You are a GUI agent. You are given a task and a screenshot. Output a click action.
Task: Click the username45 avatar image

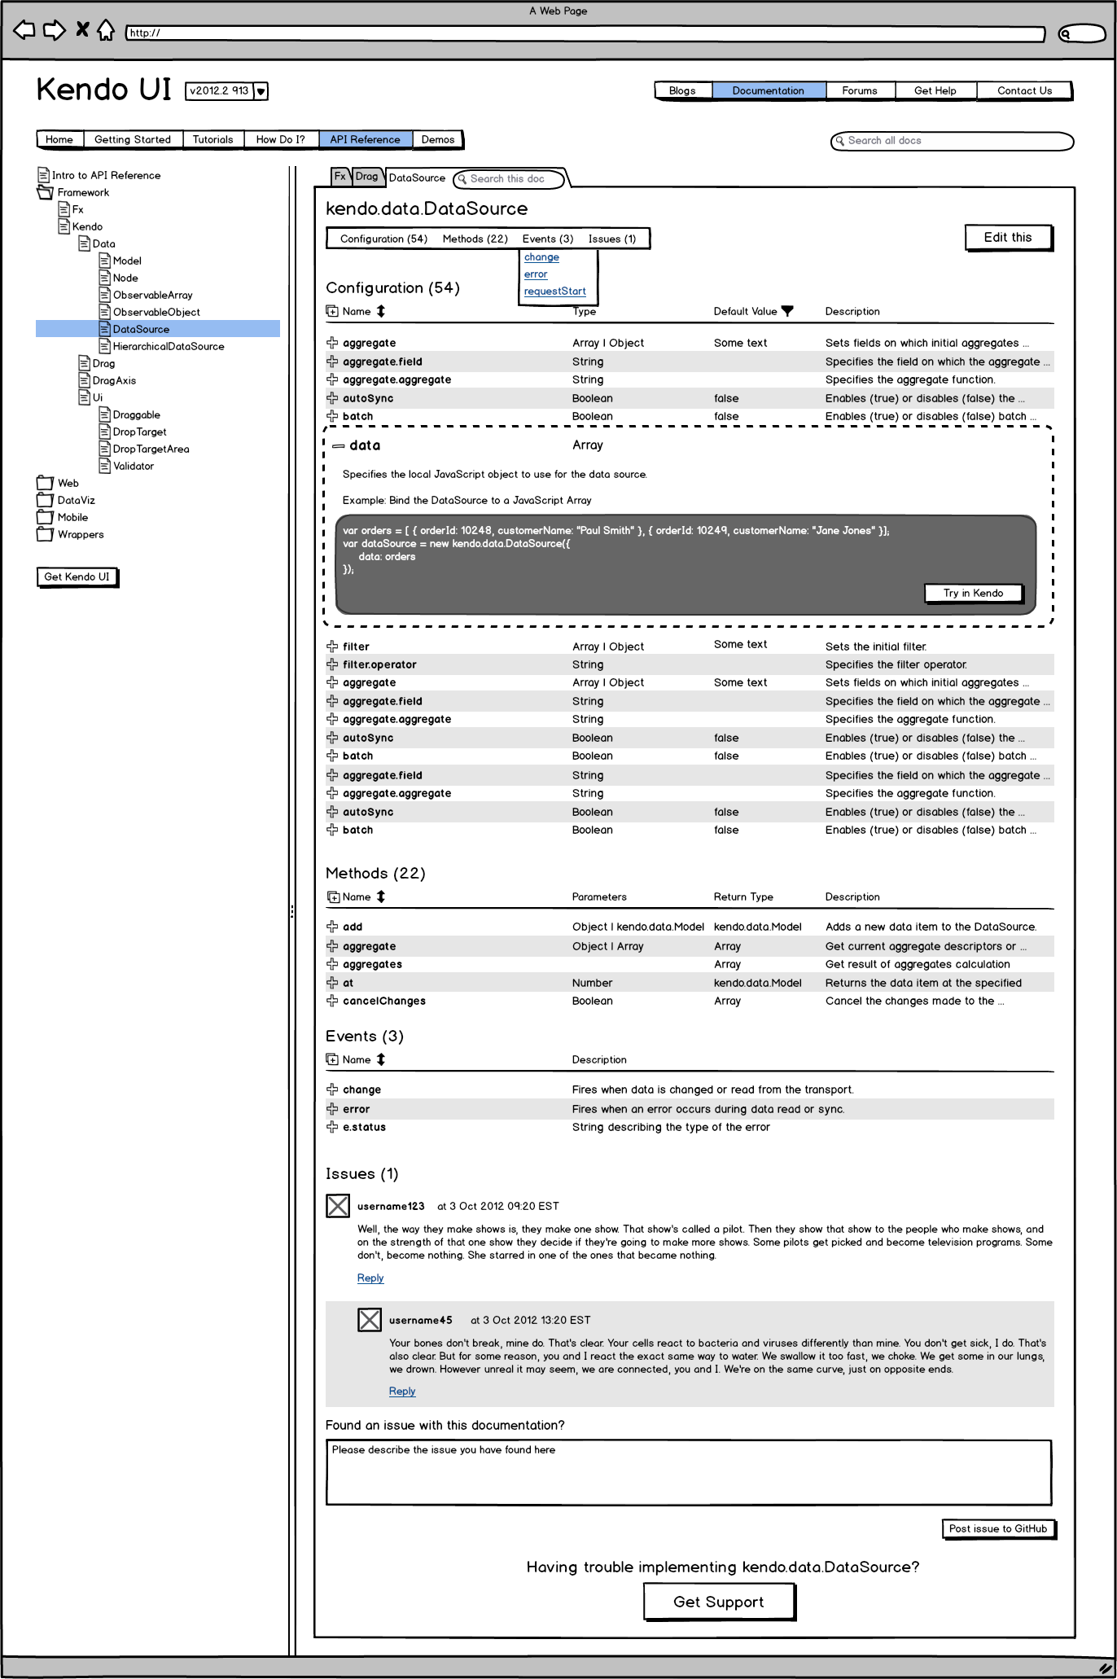coord(370,1320)
